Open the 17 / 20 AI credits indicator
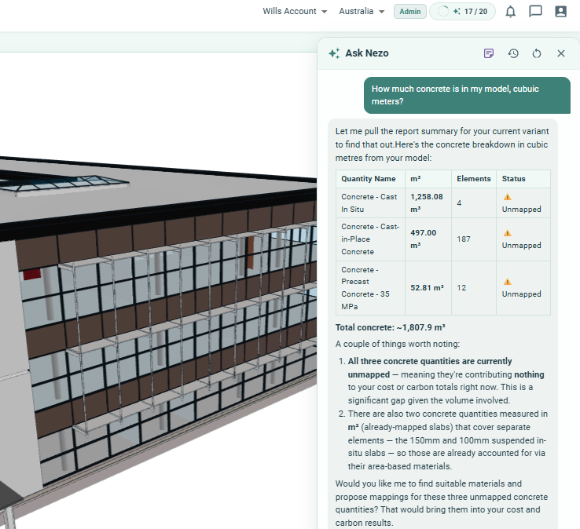Screen dimensions: 580x529 coord(462,12)
